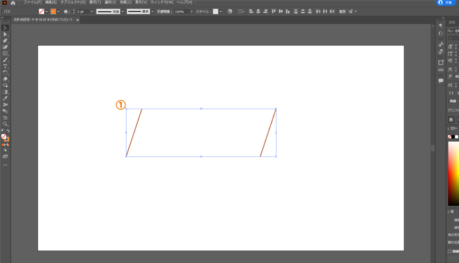Viewport: 459px width, 263px height.
Task: Click horizontal align left icon
Action: 251,11
